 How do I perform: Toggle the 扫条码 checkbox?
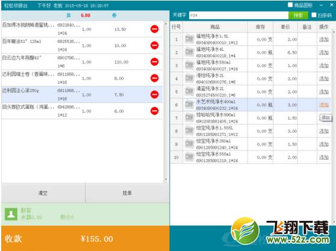click(x=314, y=15)
